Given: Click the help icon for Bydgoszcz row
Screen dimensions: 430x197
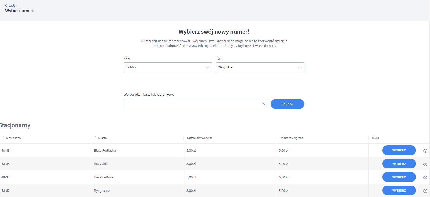Looking at the screenshot, I should [x=425, y=191].
